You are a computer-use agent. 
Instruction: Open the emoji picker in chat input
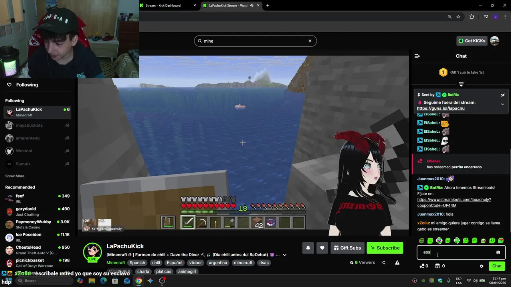point(498,252)
